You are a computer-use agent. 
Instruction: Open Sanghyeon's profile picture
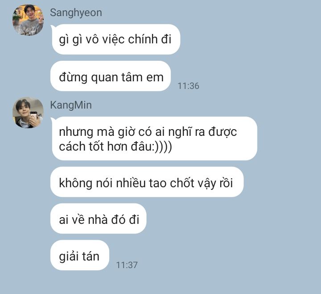[x=28, y=20]
